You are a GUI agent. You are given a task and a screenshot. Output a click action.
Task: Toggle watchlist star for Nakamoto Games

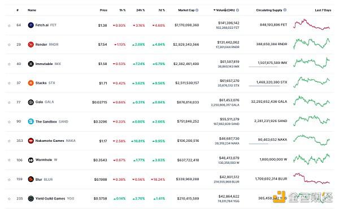point(9,141)
